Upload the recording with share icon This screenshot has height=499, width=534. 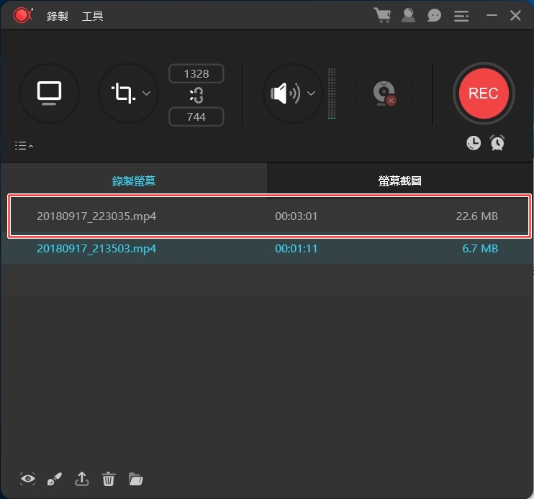point(82,479)
